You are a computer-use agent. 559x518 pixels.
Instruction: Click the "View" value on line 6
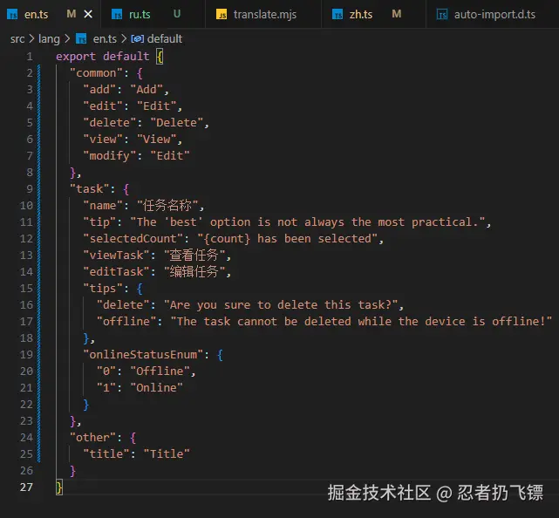(156, 139)
